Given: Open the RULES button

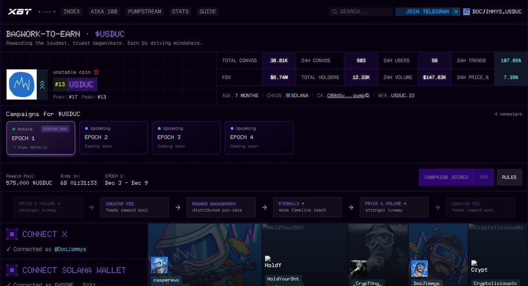Looking at the screenshot, I should point(509,177).
